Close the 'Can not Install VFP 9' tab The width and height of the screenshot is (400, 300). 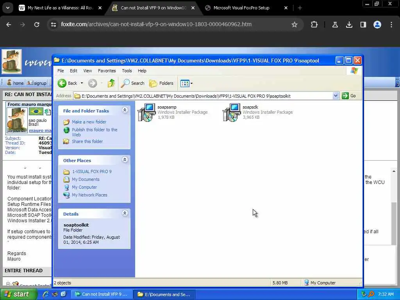(193, 8)
